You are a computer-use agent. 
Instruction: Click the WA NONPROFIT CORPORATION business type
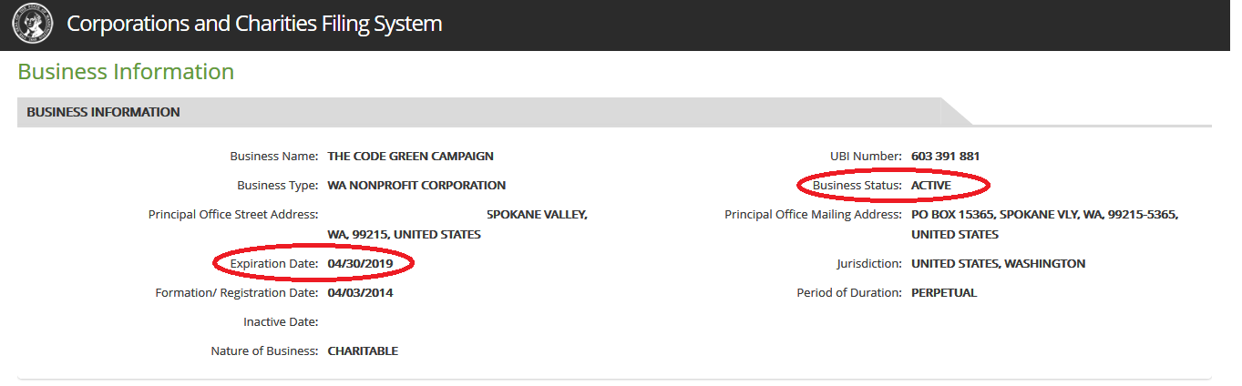pyautogui.click(x=416, y=185)
